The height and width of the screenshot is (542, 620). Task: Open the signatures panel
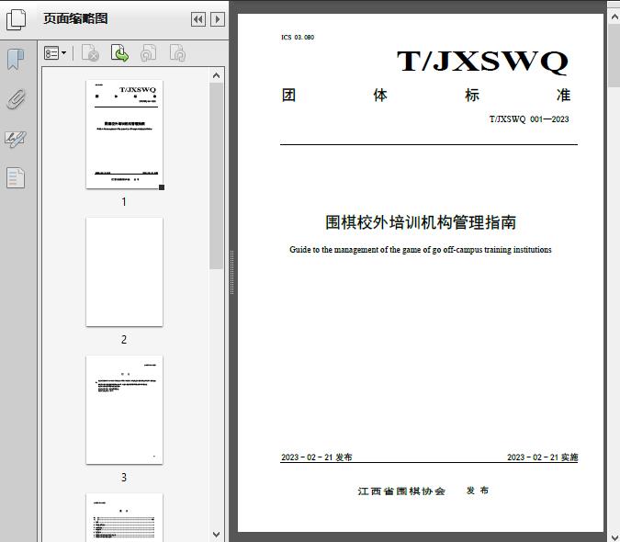(16, 139)
